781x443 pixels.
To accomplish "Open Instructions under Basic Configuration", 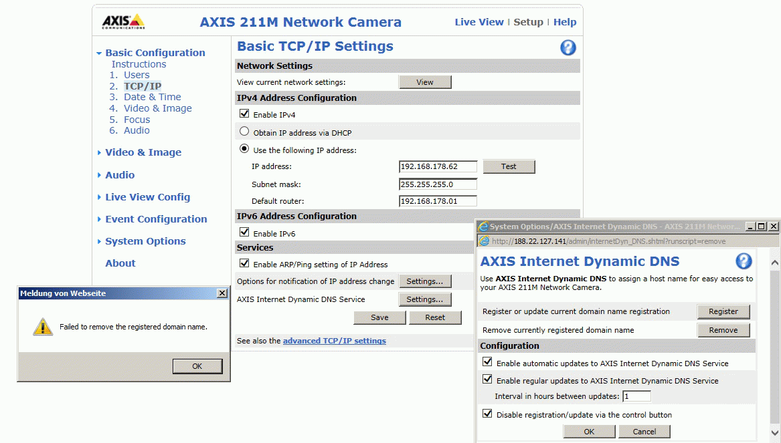I will (x=139, y=64).
